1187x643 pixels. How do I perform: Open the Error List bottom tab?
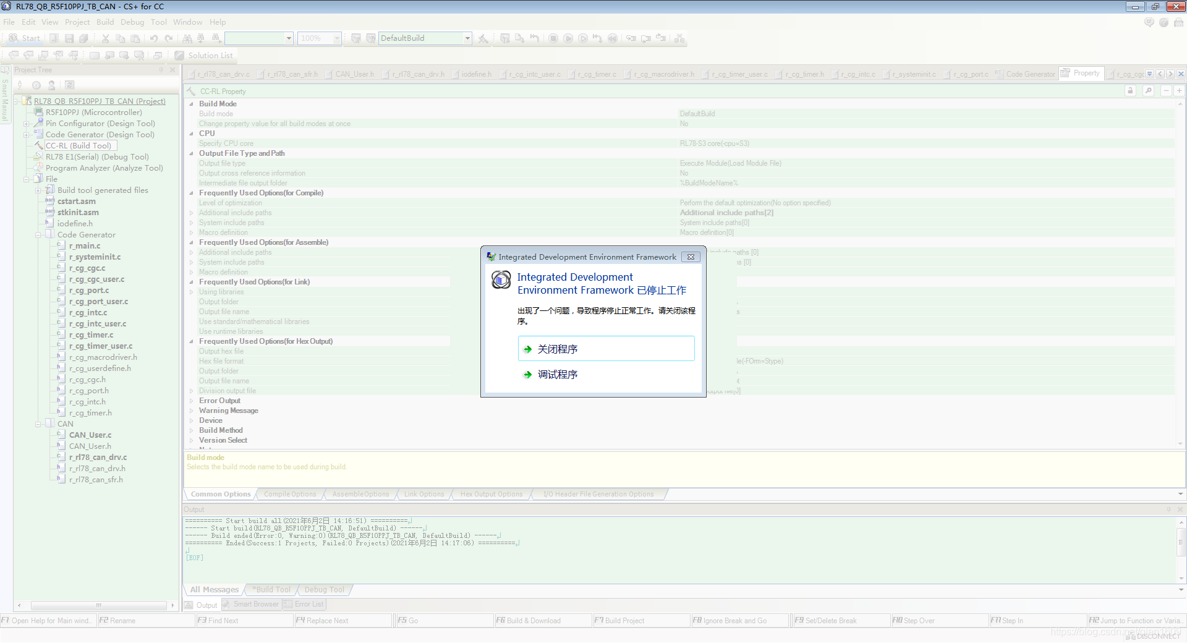pyautogui.click(x=304, y=604)
